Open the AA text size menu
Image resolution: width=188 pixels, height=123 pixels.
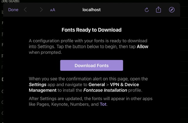click(53, 10)
